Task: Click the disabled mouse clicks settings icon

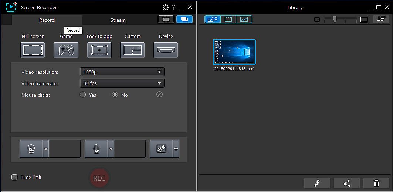Action: coord(159,95)
